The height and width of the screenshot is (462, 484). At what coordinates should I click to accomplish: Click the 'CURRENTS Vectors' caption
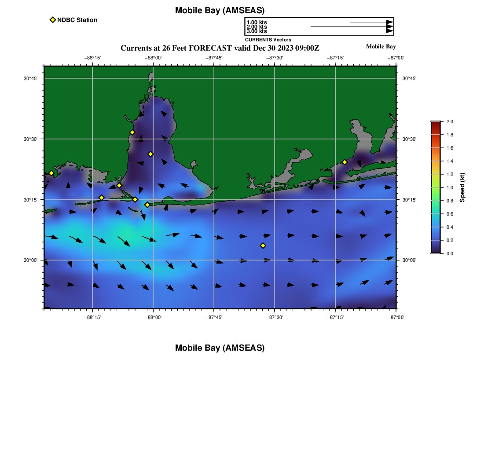(x=268, y=40)
